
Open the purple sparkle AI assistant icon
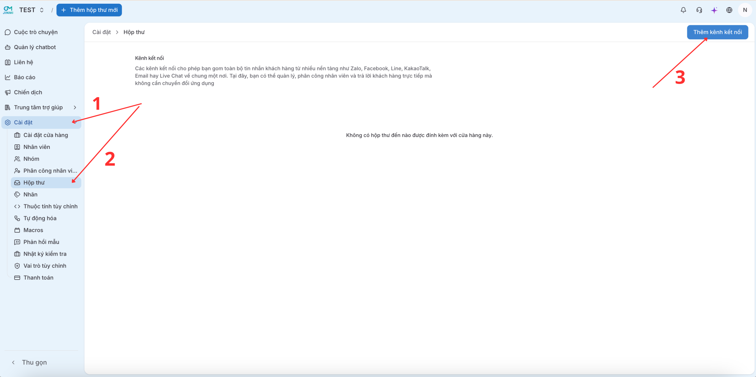(714, 10)
